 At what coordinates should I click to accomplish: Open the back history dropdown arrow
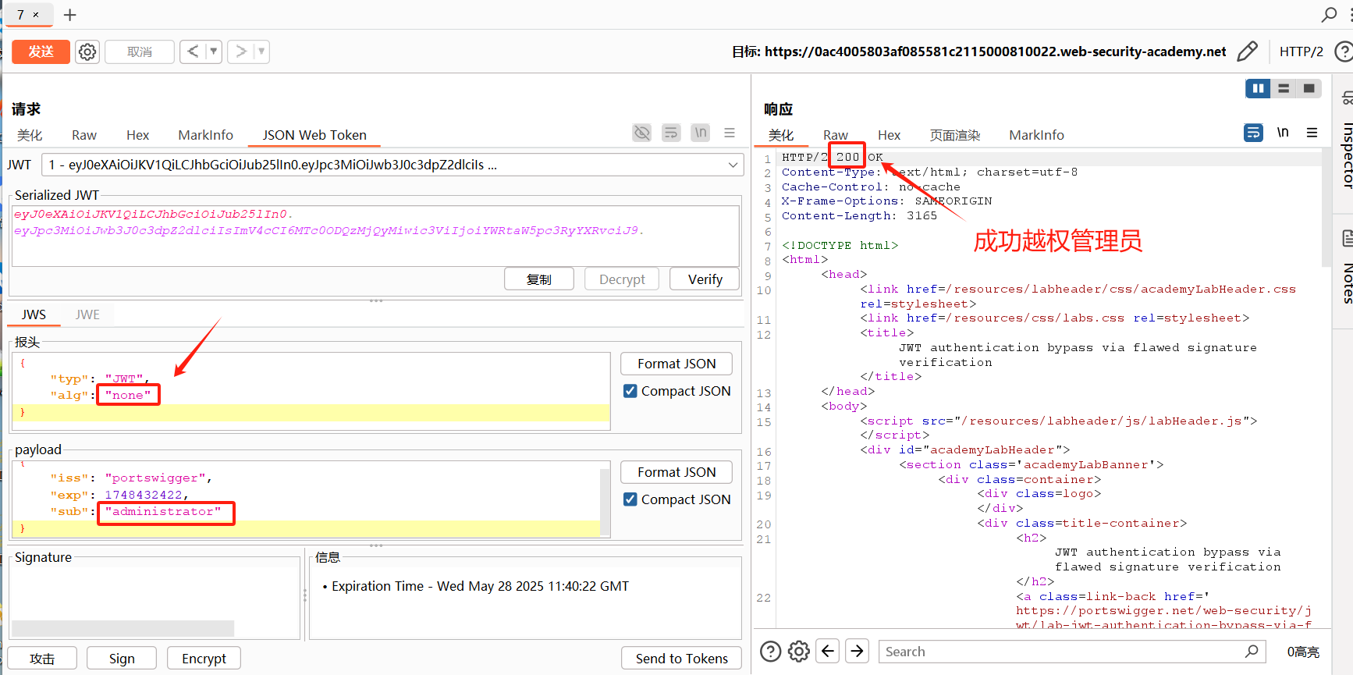(x=214, y=52)
